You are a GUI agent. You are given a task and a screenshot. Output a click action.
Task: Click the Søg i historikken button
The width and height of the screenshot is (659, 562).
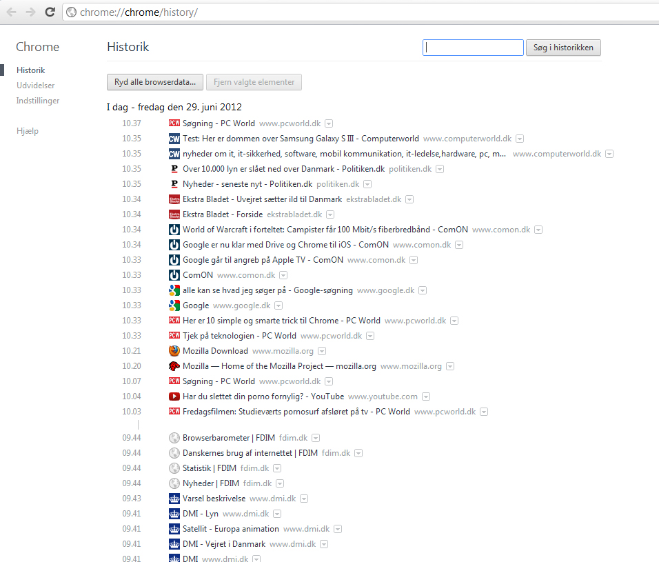[563, 48]
